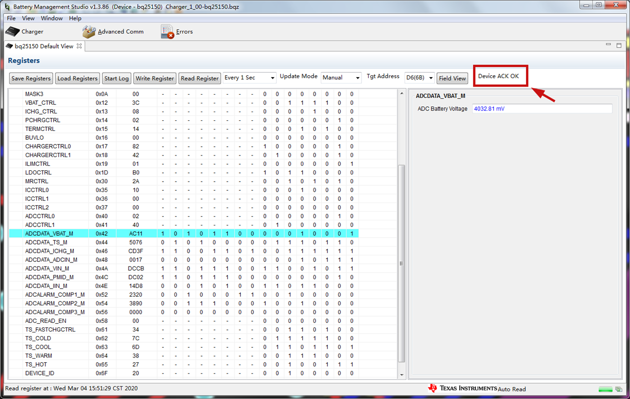
Task: Click Field View button
Action: pyautogui.click(x=452, y=78)
